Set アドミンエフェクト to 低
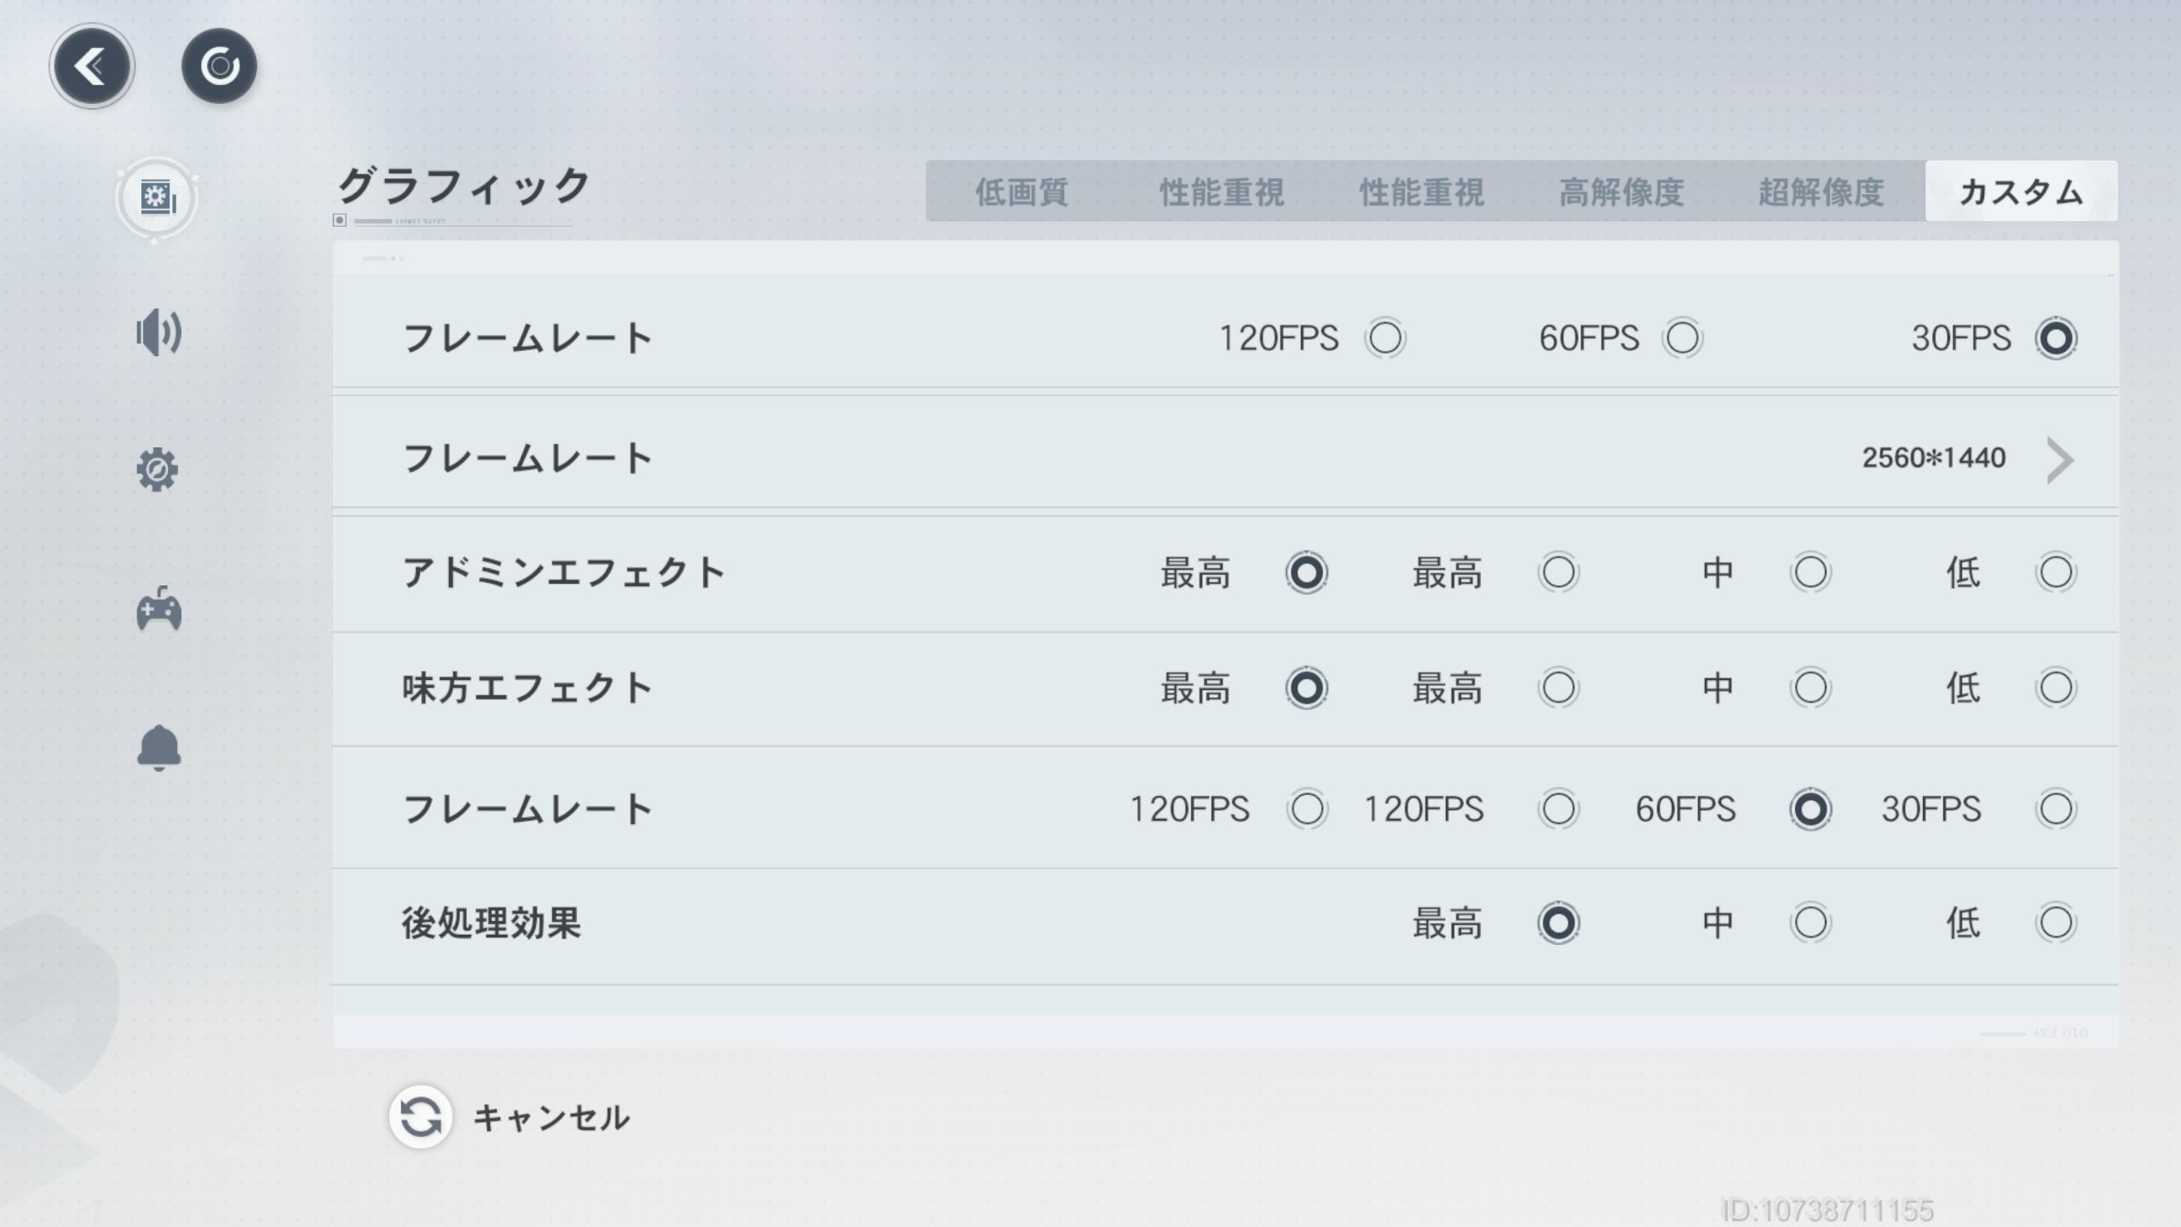2181x1227 pixels. point(2055,573)
